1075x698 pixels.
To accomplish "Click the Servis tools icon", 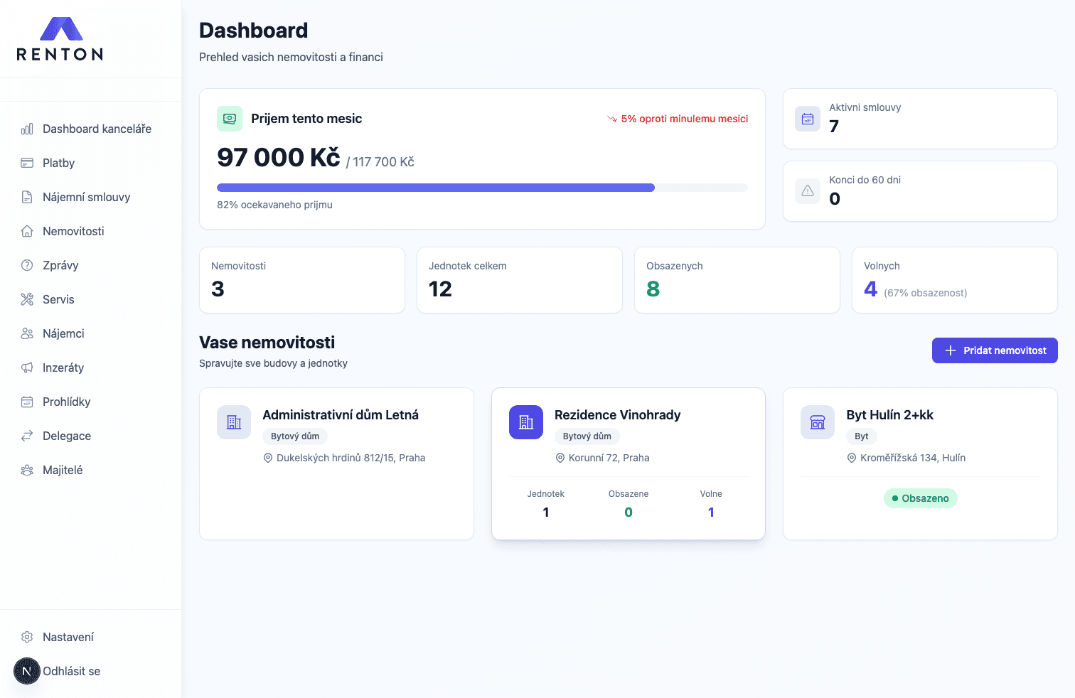I will 26,299.
